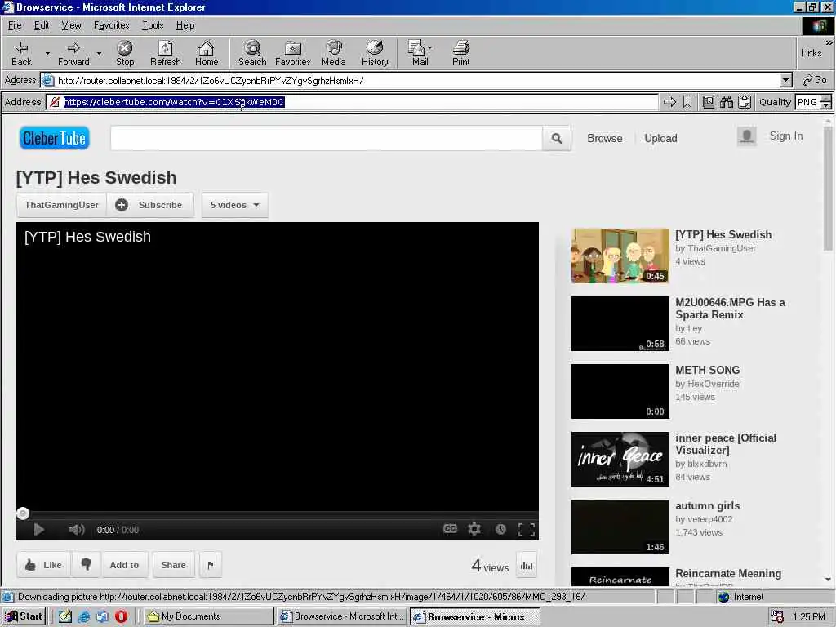Viewport: 836px width, 627px height.
Task: Click the CleberTube search magnifier button
Action: (x=557, y=139)
